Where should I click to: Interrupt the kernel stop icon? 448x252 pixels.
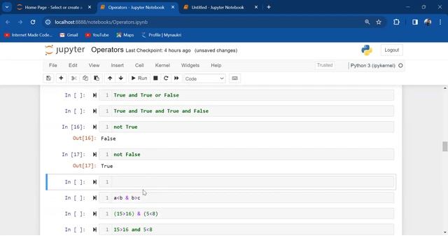pyautogui.click(x=155, y=78)
